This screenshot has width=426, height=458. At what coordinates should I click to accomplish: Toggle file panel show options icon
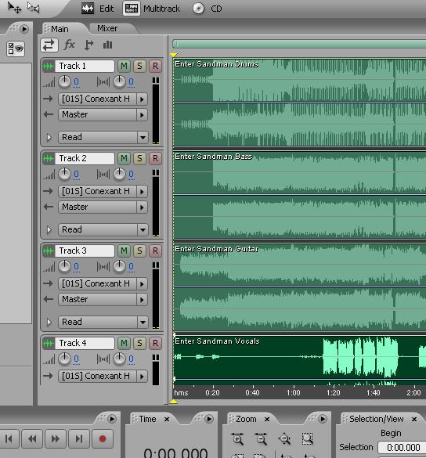[16, 49]
